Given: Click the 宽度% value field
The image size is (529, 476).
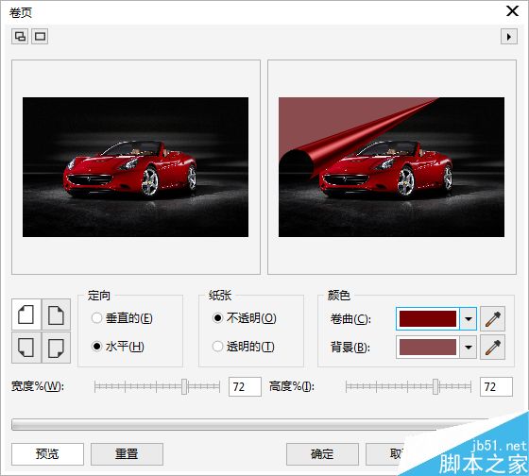Looking at the screenshot, I should [245, 386].
